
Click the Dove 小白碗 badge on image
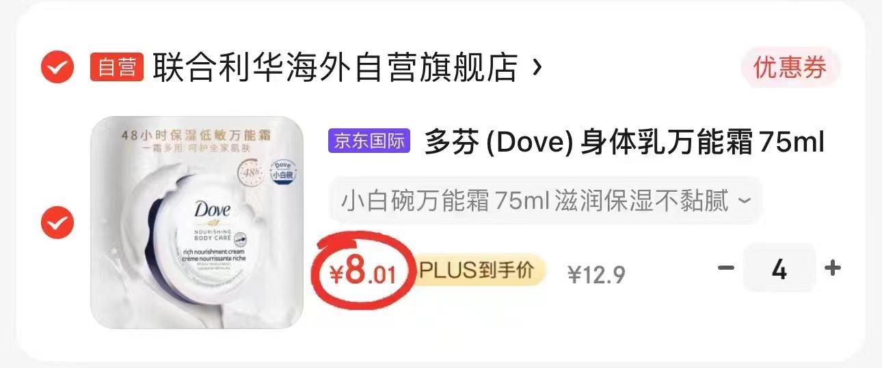pyautogui.click(x=282, y=172)
